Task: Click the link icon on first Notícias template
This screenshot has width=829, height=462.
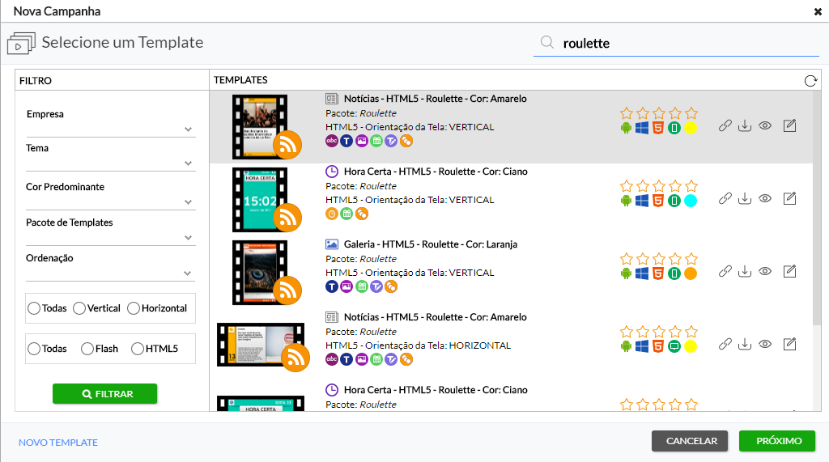Action: point(725,126)
